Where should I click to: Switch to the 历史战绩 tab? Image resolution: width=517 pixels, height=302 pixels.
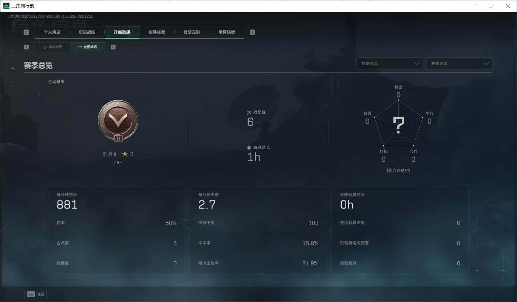[87, 32]
